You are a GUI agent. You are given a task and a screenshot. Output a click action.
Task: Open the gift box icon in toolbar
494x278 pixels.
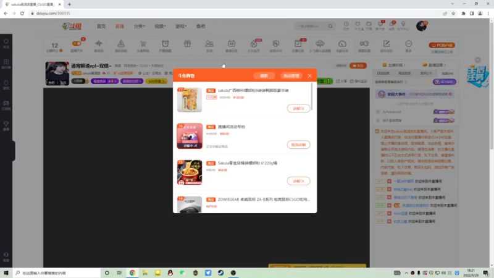(188, 44)
